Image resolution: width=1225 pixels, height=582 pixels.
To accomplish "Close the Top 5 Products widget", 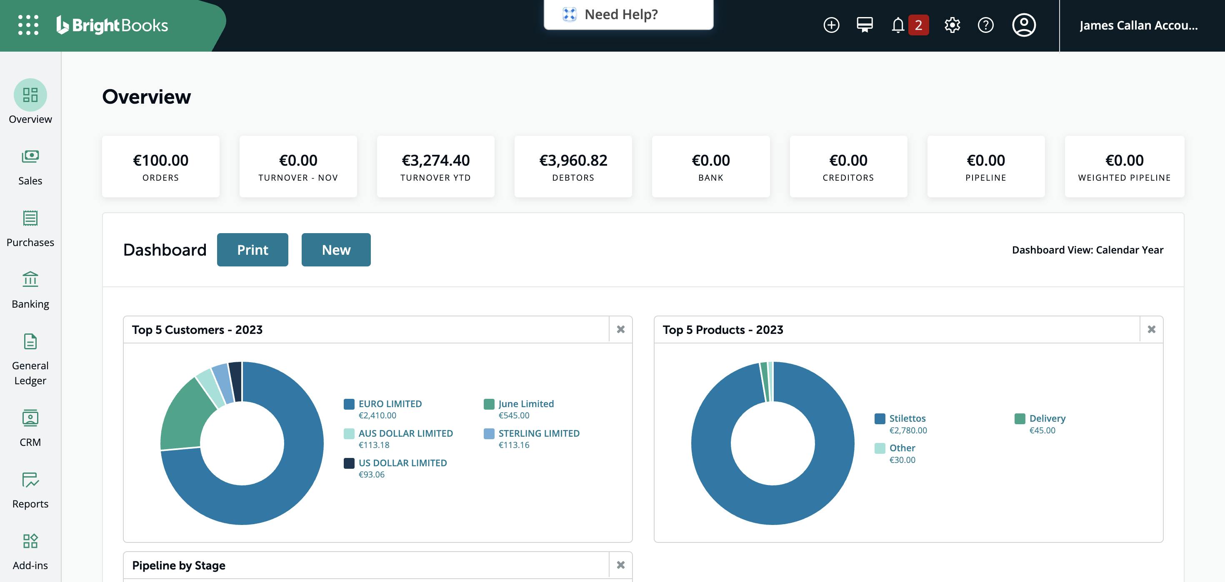I will click(1151, 329).
